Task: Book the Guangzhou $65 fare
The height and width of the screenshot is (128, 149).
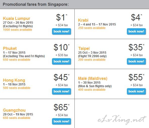Action: click(62, 121)
